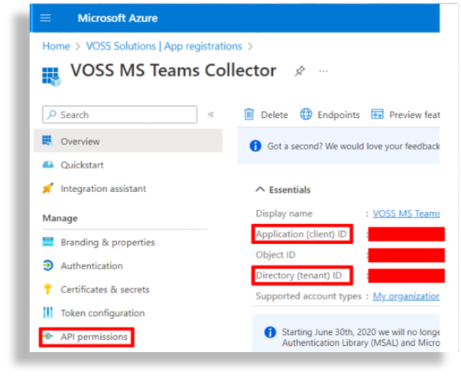Click the Manage section heading
The image size is (461, 378).
60,218
